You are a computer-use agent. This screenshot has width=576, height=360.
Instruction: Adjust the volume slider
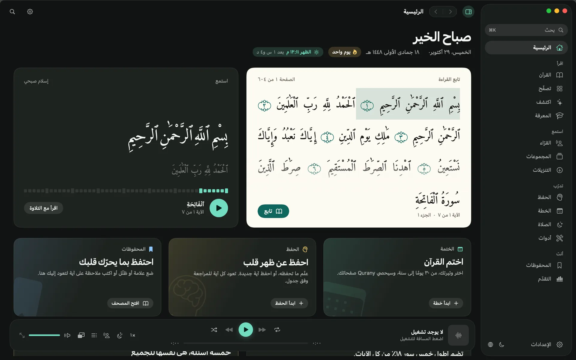click(44, 335)
